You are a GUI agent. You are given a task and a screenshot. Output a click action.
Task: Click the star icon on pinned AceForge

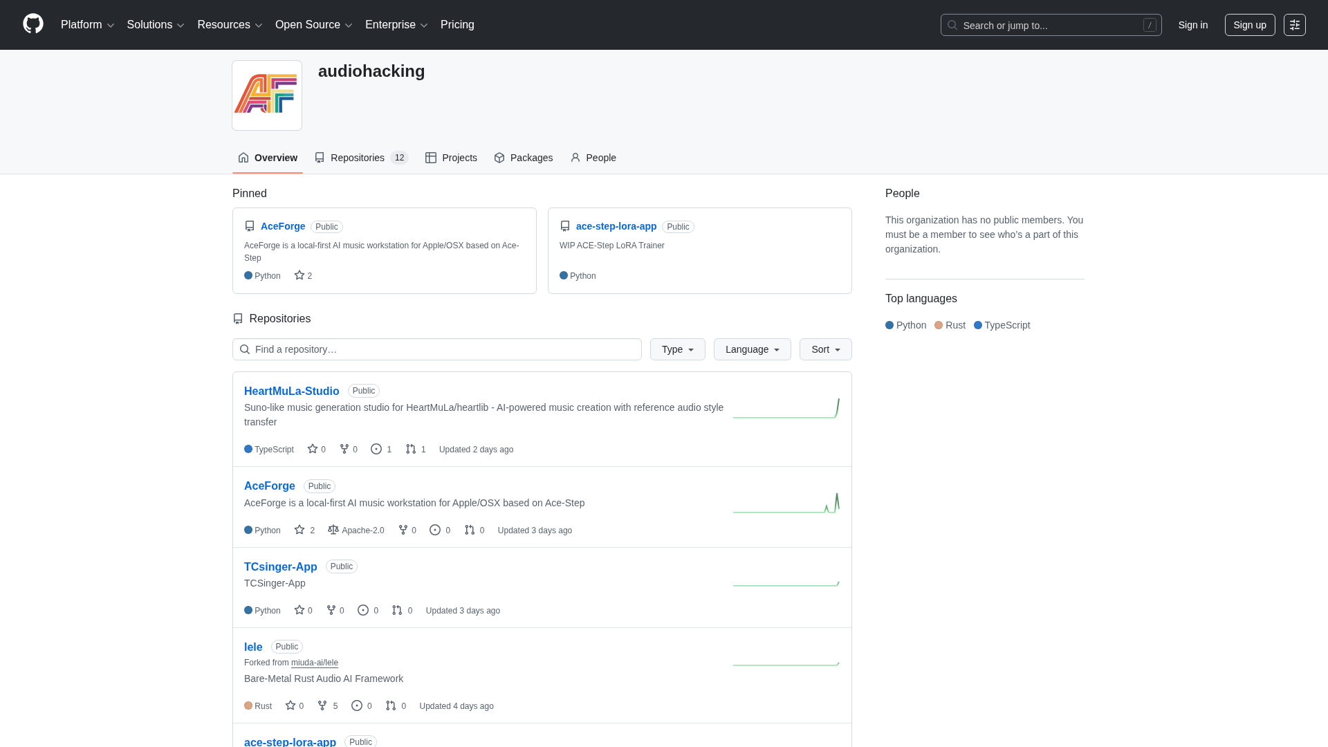299,275
